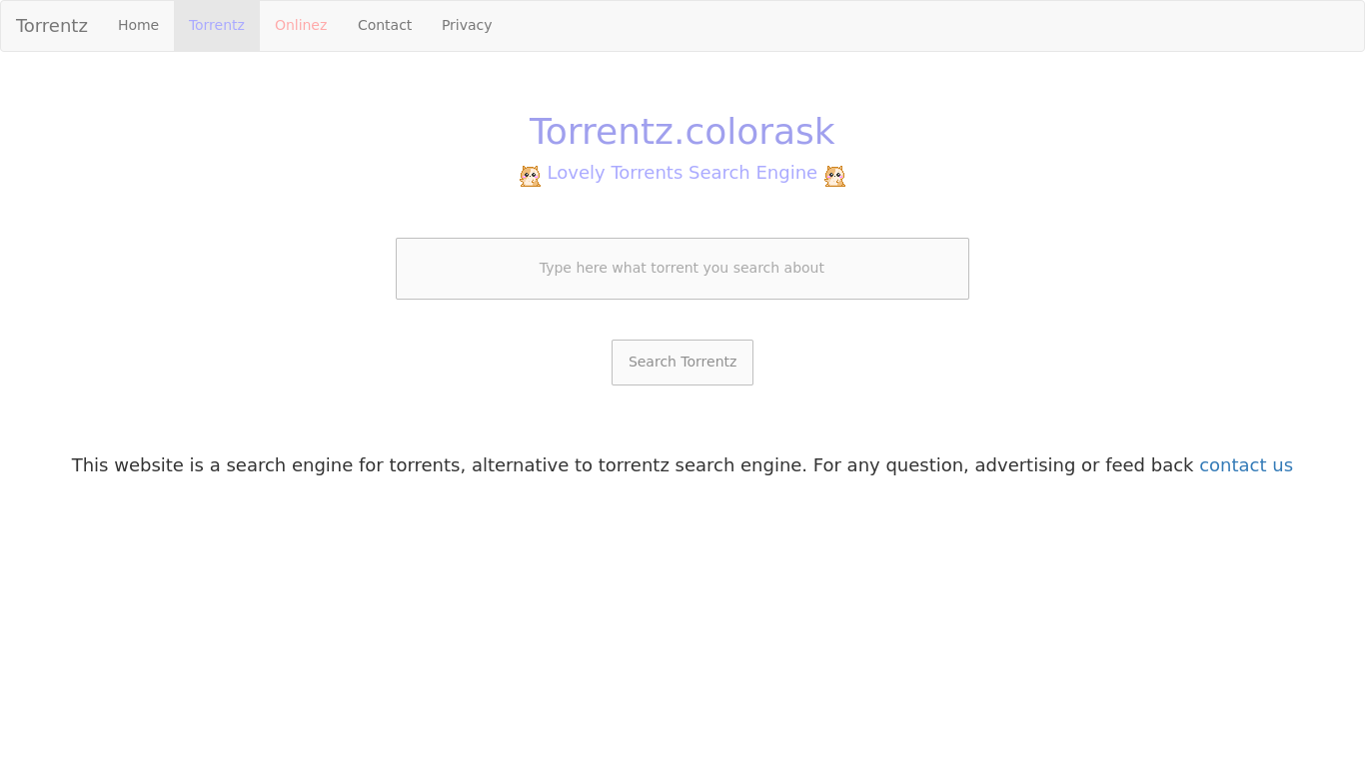
Task: Select the Torrentz navigation tab
Action: point(217,25)
